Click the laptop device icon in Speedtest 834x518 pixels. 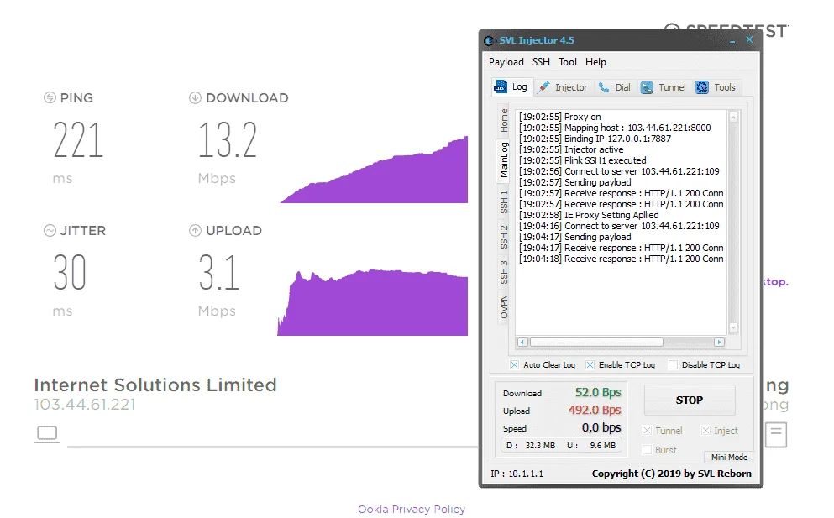47,434
